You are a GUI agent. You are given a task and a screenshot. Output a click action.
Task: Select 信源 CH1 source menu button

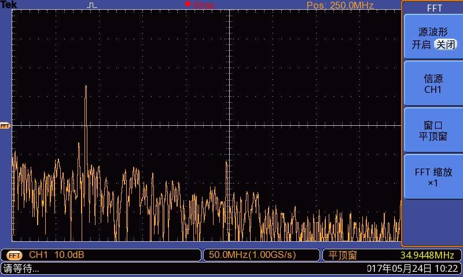433,84
